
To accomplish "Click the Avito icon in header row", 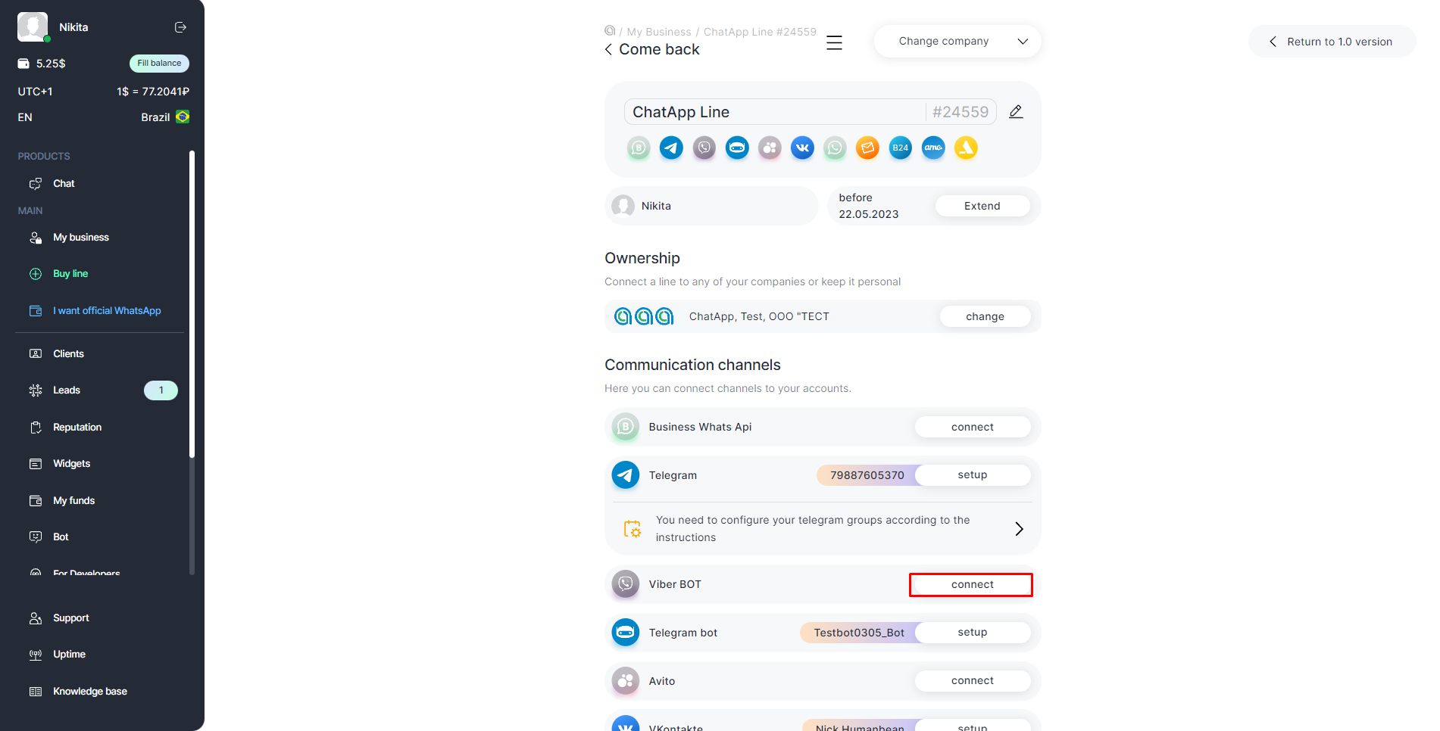I will [x=770, y=148].
